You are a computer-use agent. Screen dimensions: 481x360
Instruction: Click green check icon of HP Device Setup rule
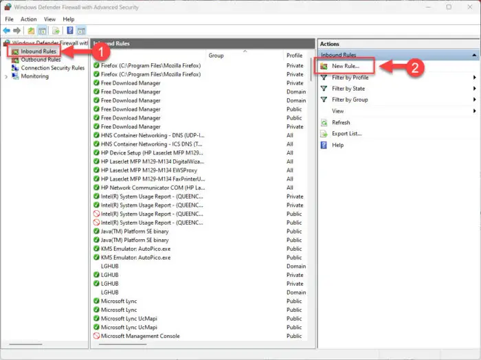tap(96, 153)
